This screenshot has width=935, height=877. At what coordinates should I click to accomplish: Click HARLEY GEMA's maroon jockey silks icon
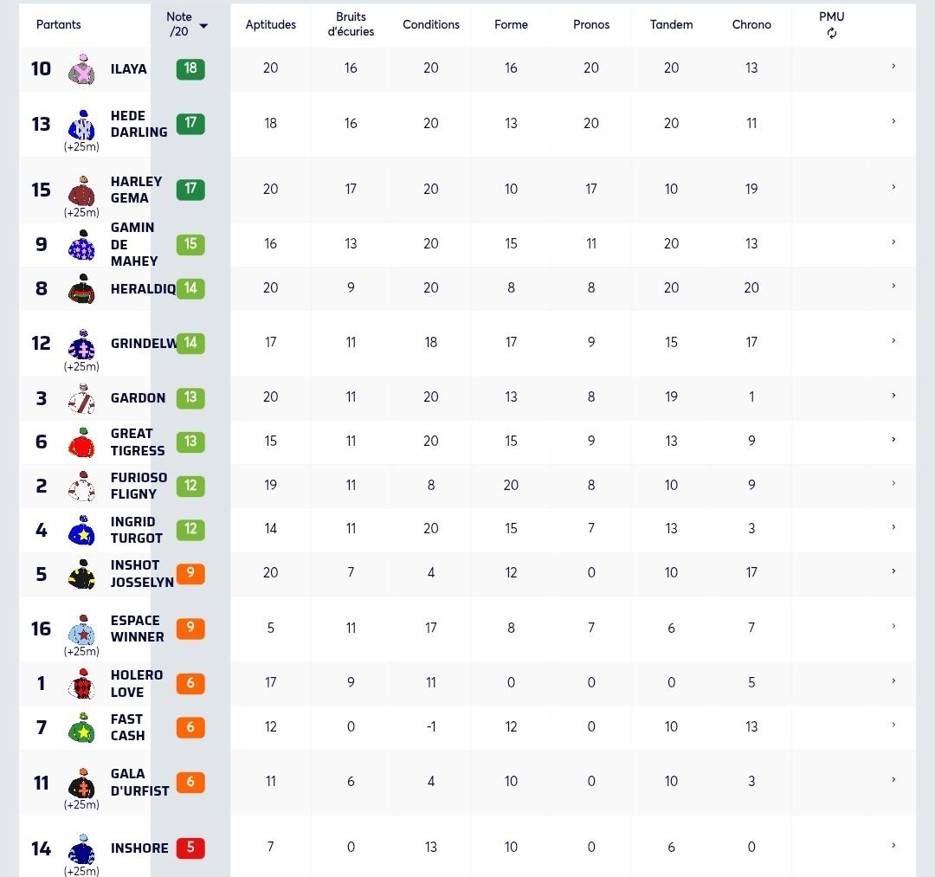click(x=81, y=190)
